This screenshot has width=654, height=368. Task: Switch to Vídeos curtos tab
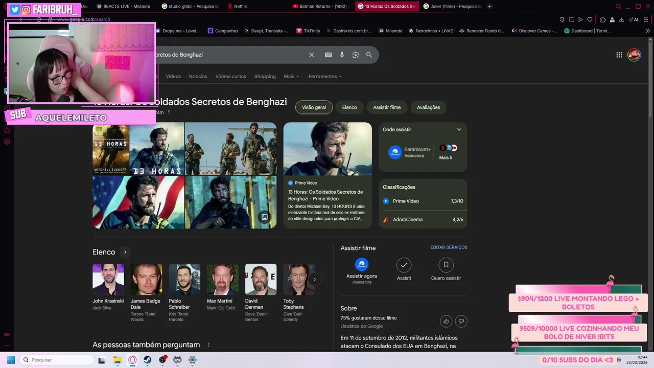(x=231, y=76)
